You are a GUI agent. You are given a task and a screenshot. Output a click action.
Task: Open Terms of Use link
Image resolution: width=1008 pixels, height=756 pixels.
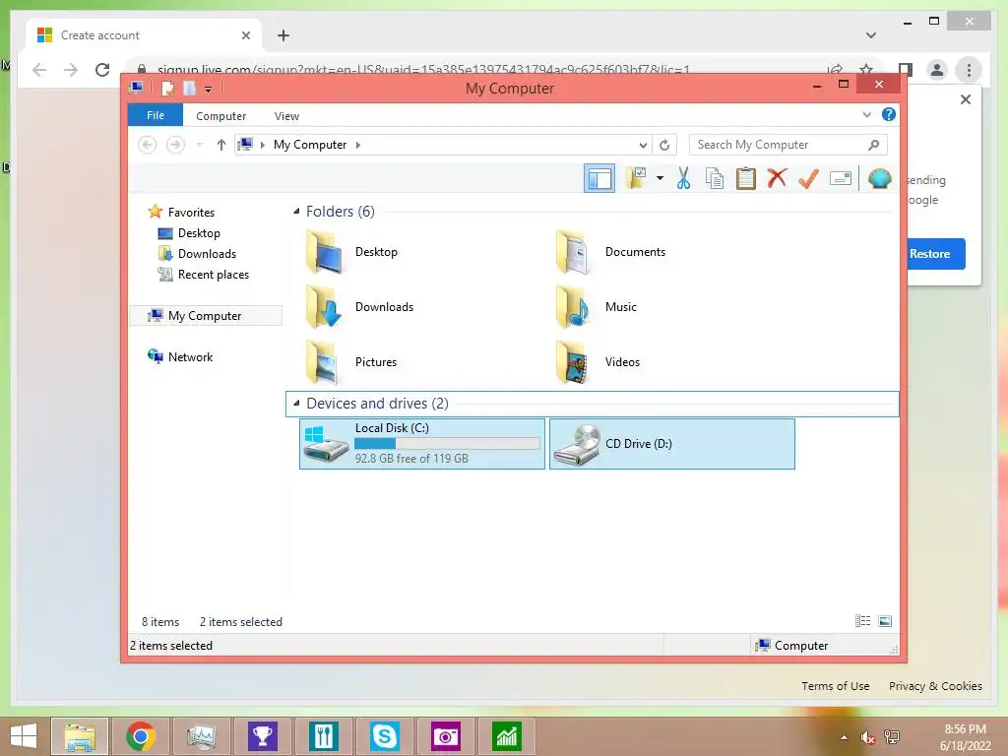click(835, 686)
